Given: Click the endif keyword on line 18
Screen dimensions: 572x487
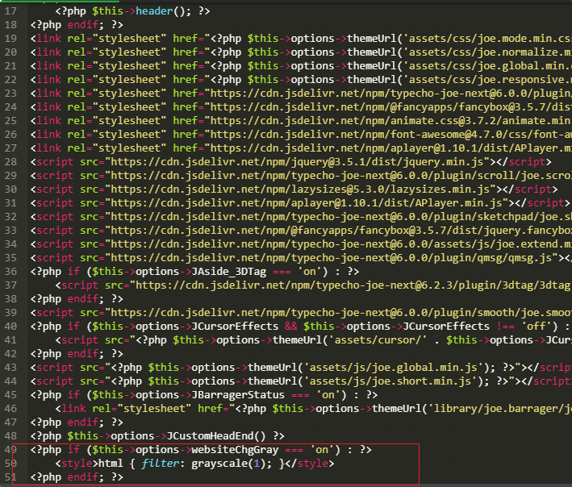Looking at the screenshot, I should [83, 25].
